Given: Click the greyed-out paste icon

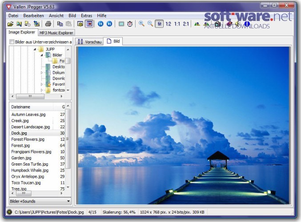Looking at the screenshot, I should tap(68, 24).
